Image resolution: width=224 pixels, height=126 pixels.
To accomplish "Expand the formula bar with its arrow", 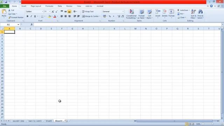I will point(223,24).
